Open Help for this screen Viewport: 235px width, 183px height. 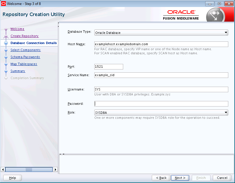(13, 178)
